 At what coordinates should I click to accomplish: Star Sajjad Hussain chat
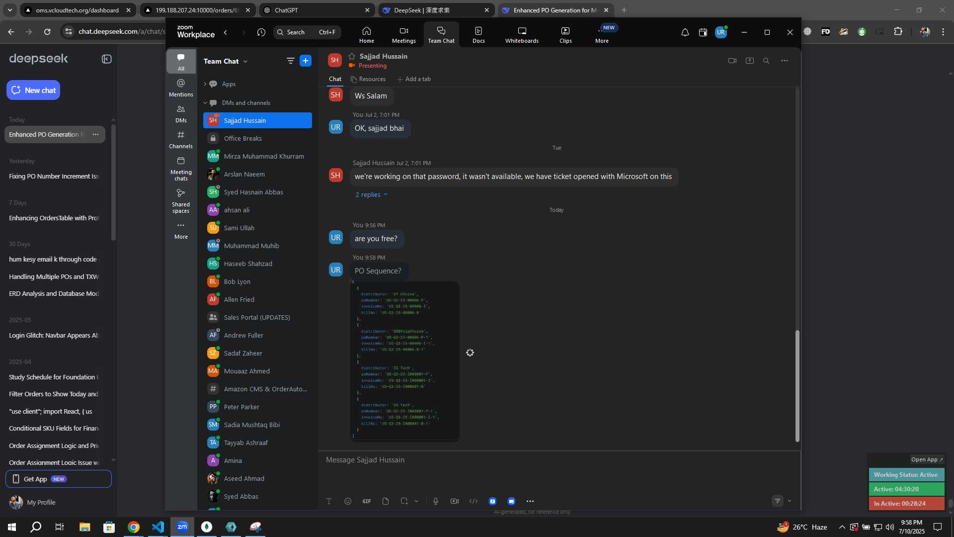coord(352,56)
